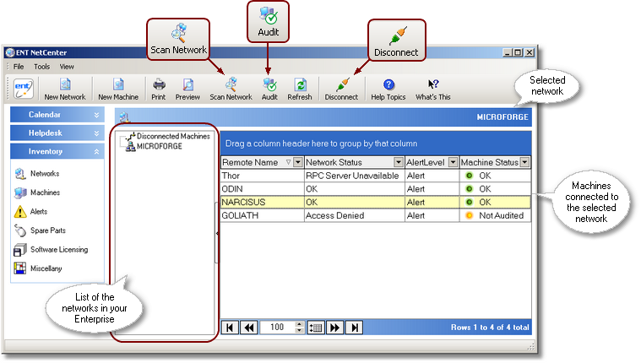Open the View menu
Viewport: 641px width, 363px height.
[67, 67]
